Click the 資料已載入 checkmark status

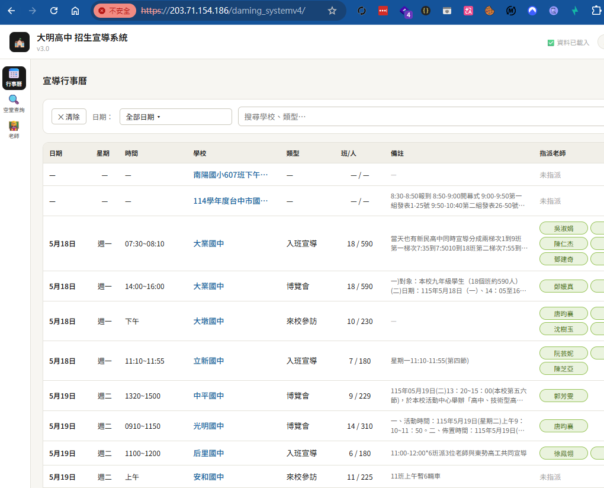tap(568, 43)
